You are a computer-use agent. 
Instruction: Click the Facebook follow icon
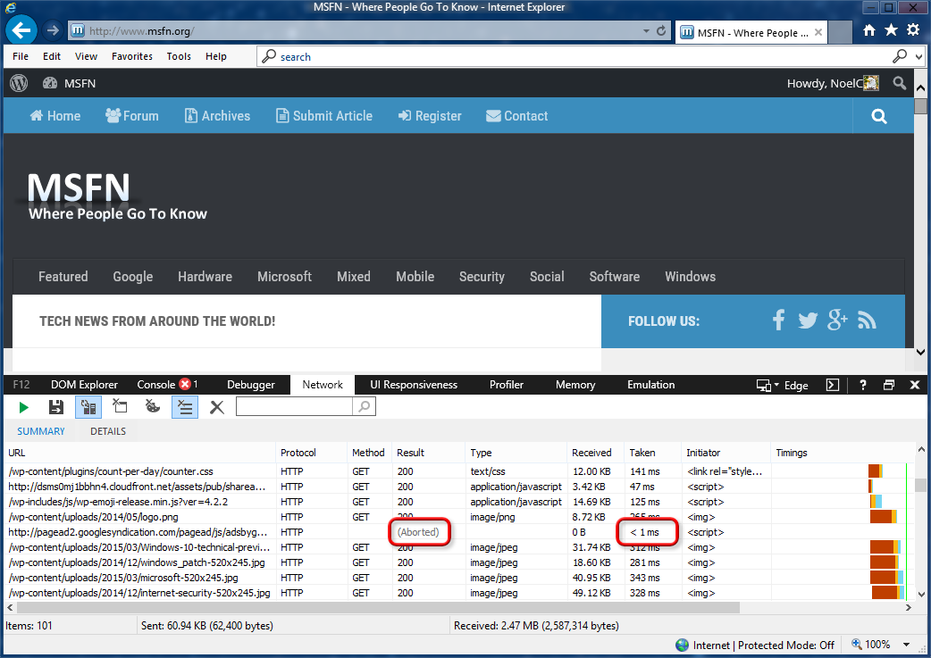click(x=778, y=321)
